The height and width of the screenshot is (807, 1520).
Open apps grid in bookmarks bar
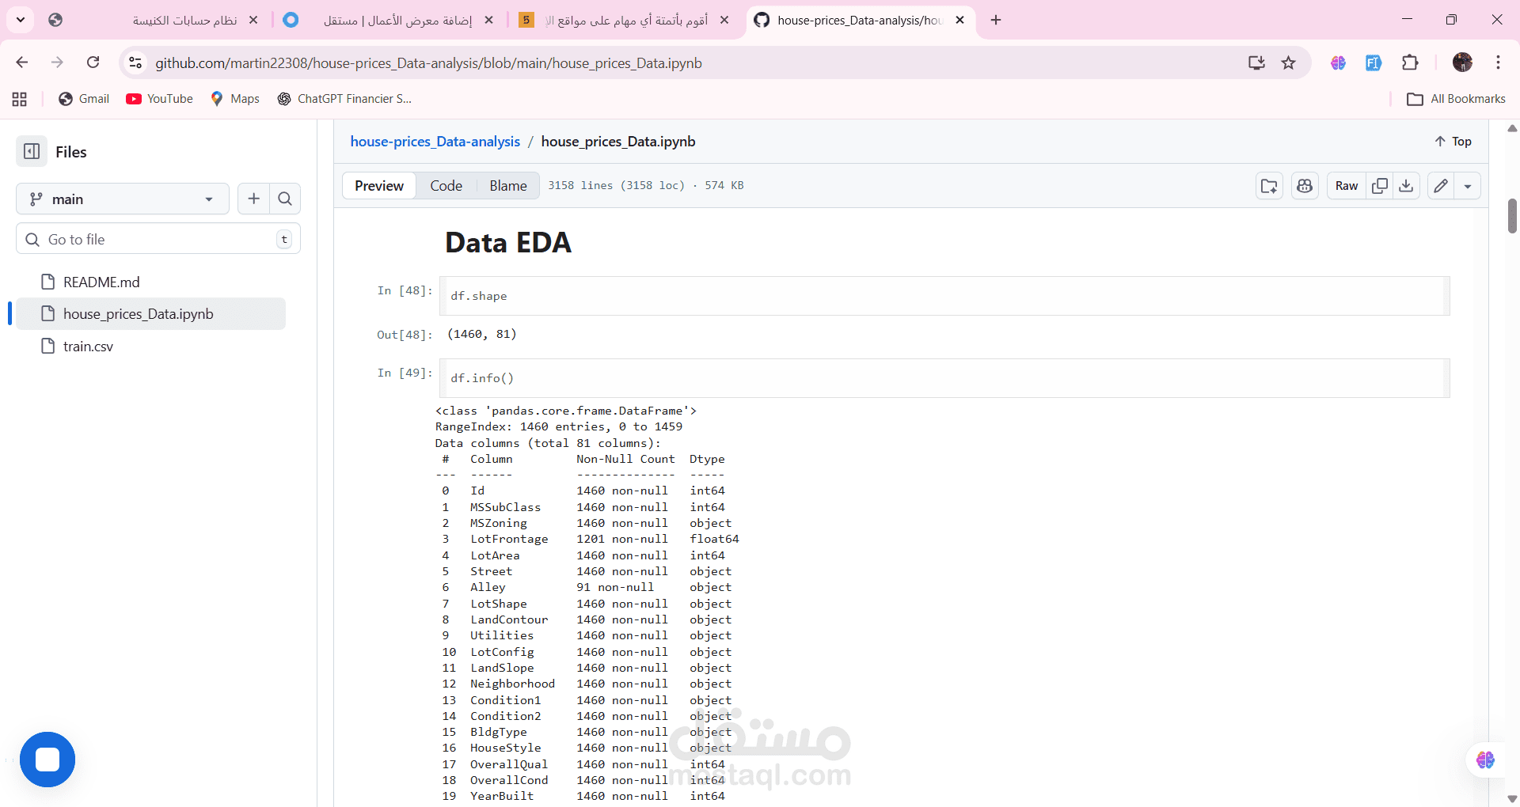click(20, 99)
